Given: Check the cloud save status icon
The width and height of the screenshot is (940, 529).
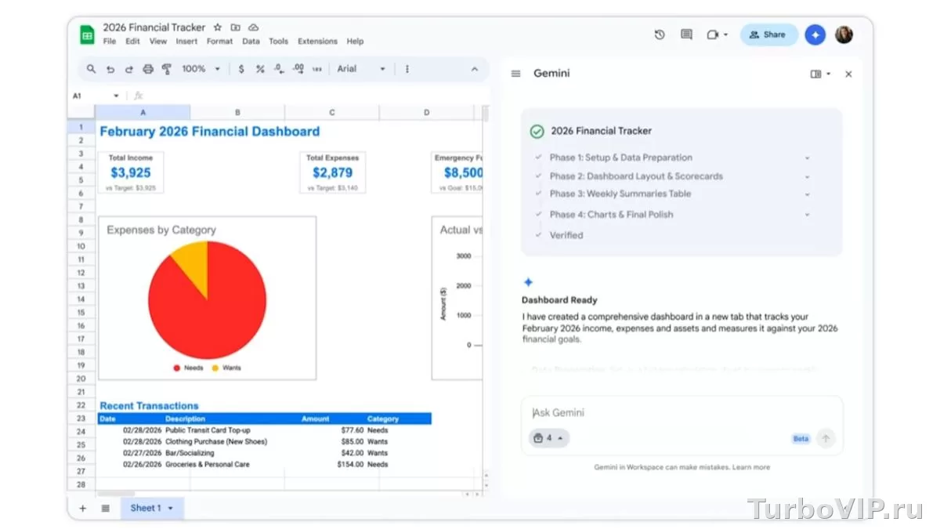Looking at the screenshot, I should pos(254,27).
